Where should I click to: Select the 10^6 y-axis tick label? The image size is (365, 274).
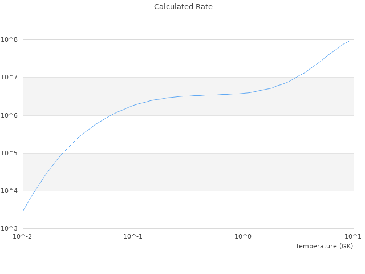[10, 115]
